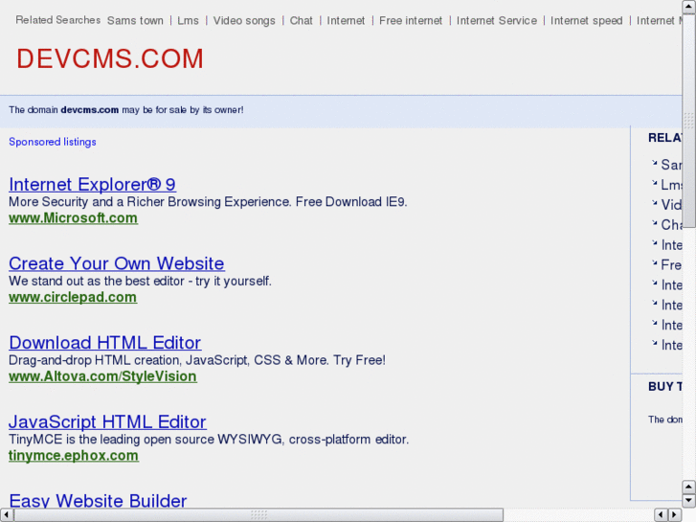The height and width of the screenshot is (522, 696).
Task: Click the arrow bullet beside 'Sar' link
Action: pyautogui.click(x=654, y=163)
